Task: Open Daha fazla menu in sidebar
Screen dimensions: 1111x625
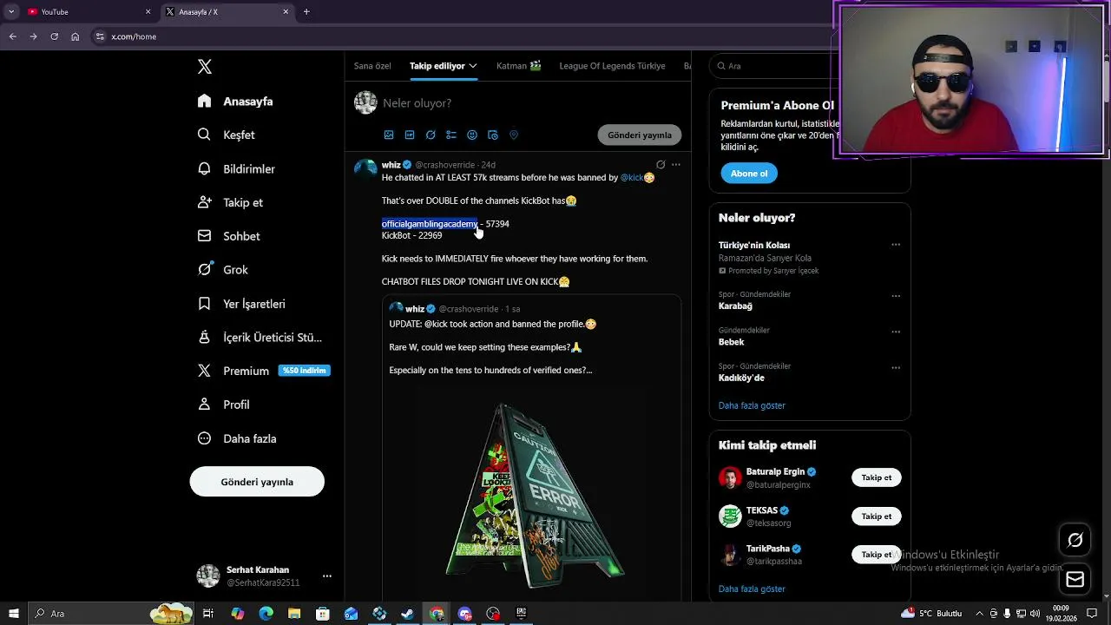Action: [236, 438]
